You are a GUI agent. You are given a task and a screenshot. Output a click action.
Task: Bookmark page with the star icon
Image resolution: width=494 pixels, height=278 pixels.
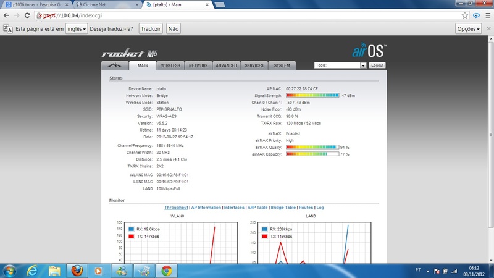[465, 15]
